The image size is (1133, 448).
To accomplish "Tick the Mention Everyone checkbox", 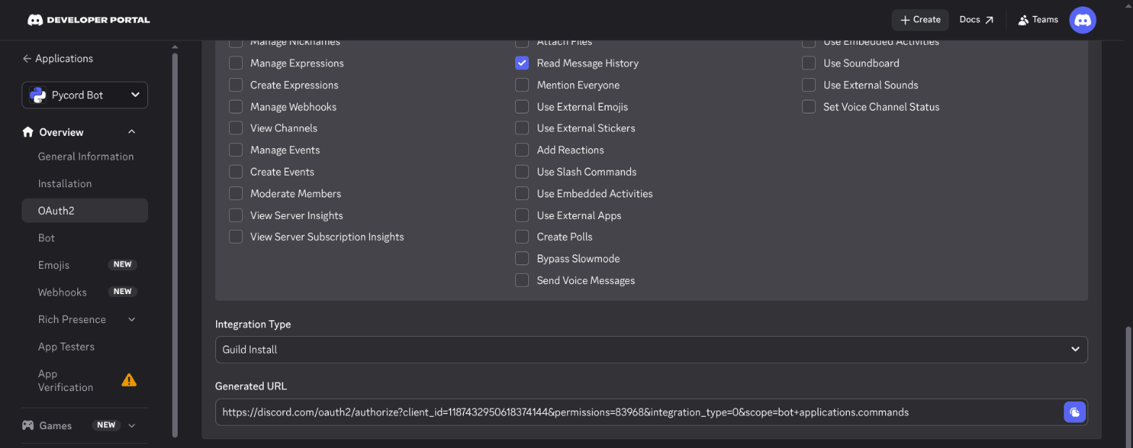I will pos(522,85).
